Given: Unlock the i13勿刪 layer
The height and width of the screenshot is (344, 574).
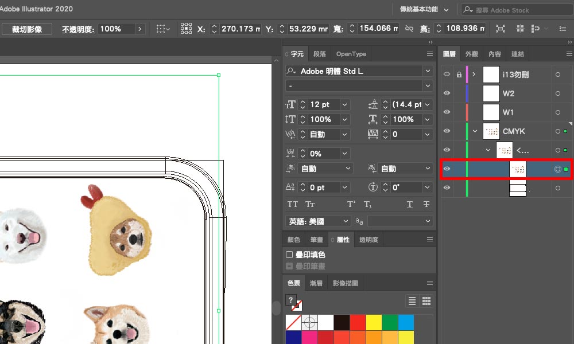Looking at the screenshot, I should click(459, 75).
